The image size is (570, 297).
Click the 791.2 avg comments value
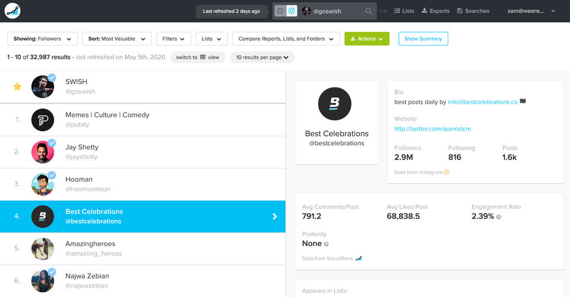tap(312, 216)
